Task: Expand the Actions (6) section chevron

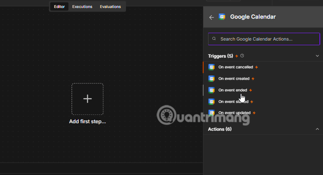Action: coord(317,129)
